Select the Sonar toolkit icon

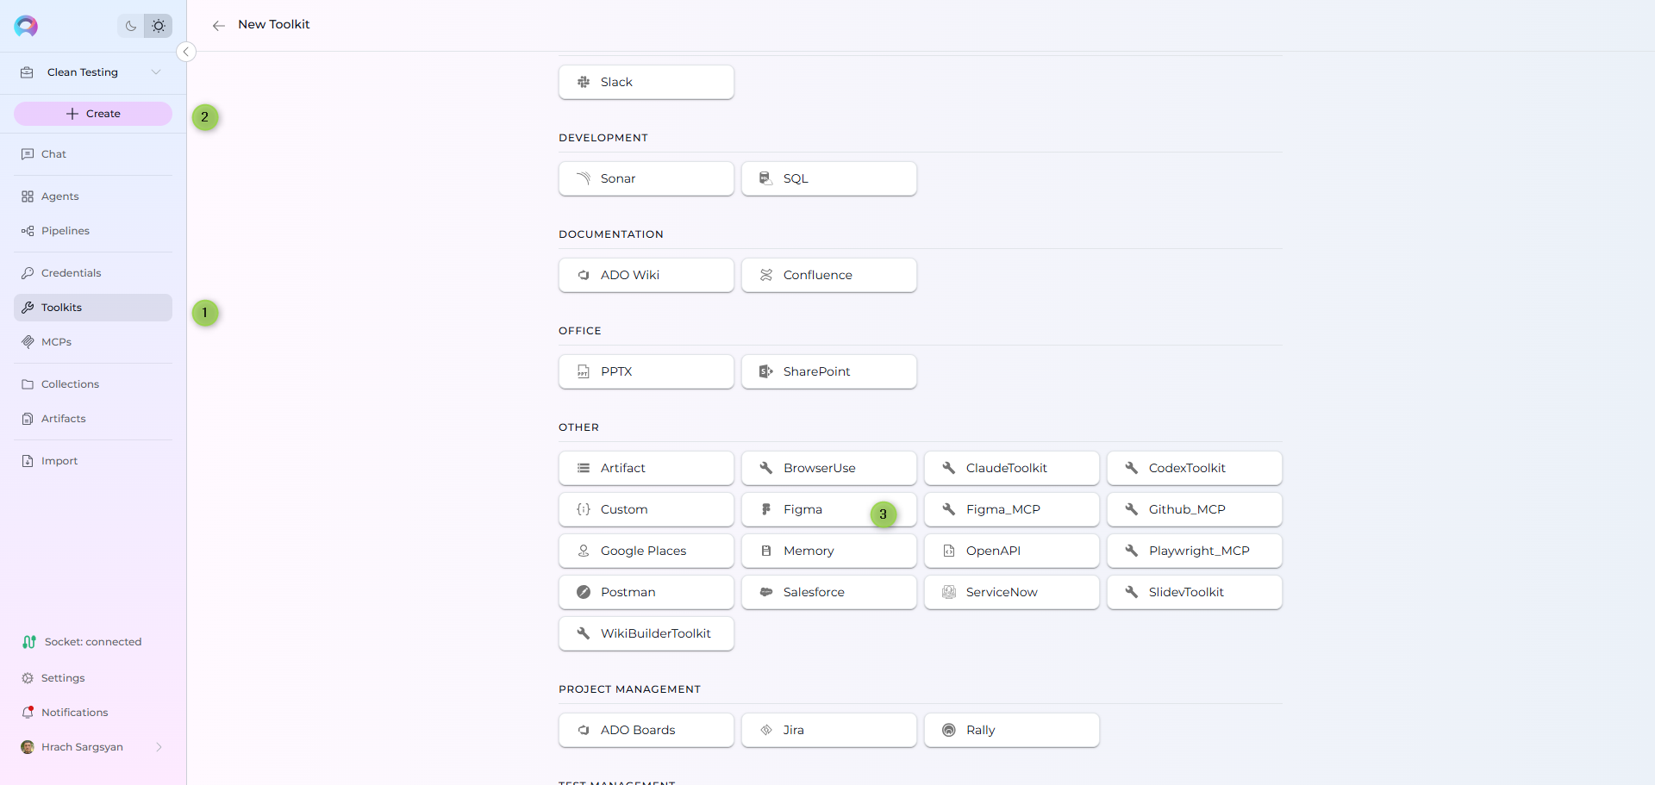click(x=584, y=178)
